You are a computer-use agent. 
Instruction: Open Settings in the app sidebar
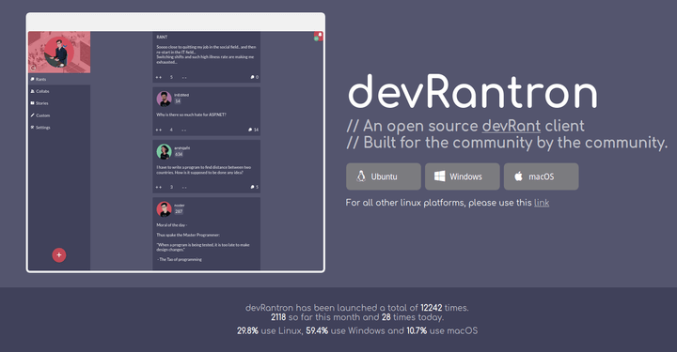coord(59,128)
